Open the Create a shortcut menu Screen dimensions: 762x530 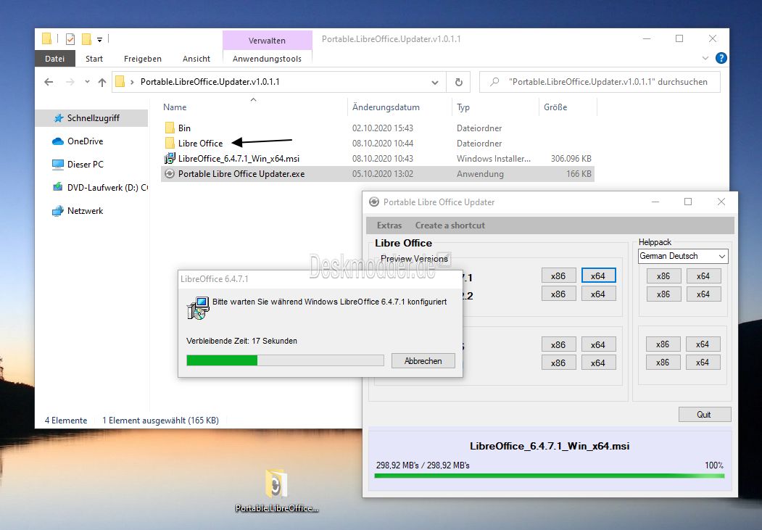450,225
